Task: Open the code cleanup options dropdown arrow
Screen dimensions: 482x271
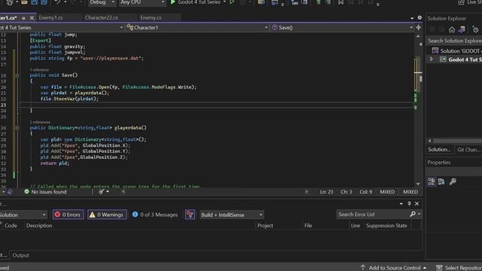Action: (x=108, y=191)
